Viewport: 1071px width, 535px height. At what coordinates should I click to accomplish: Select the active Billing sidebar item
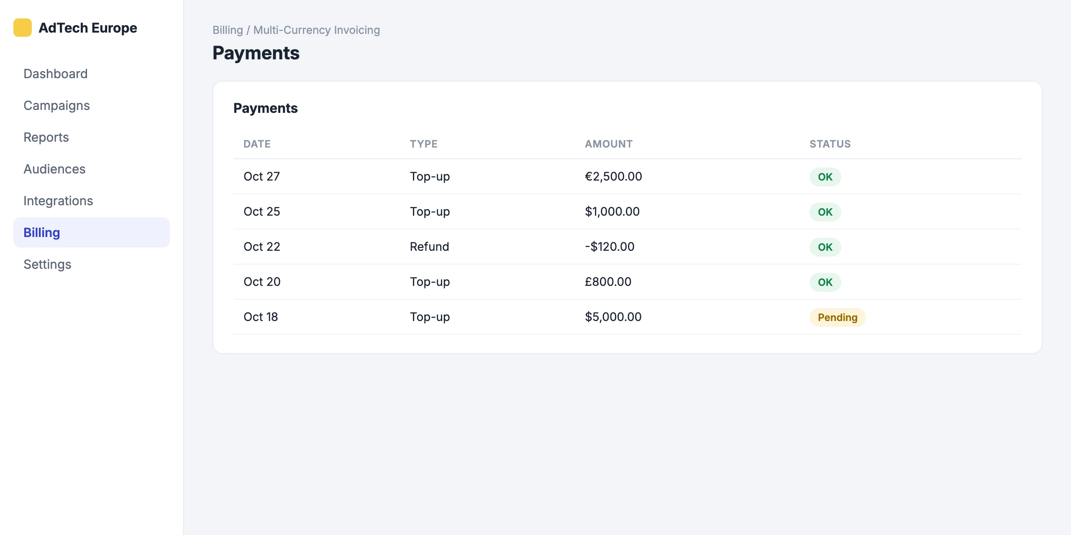92,232
